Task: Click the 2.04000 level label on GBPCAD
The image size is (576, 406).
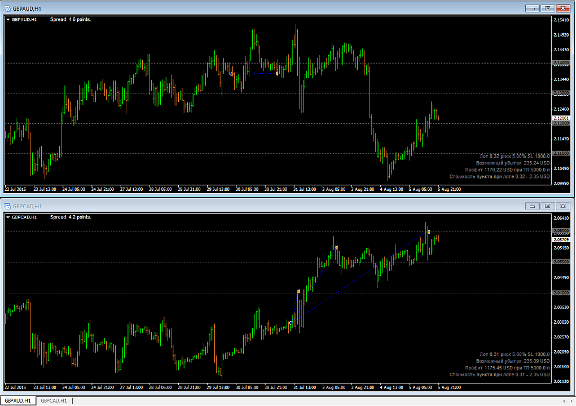Action: [561, 293]
